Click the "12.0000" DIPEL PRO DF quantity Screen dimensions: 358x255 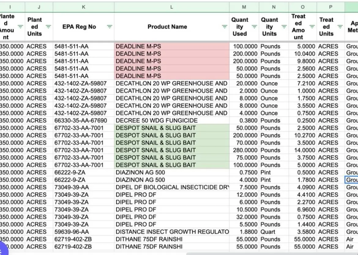pos(244,195)
